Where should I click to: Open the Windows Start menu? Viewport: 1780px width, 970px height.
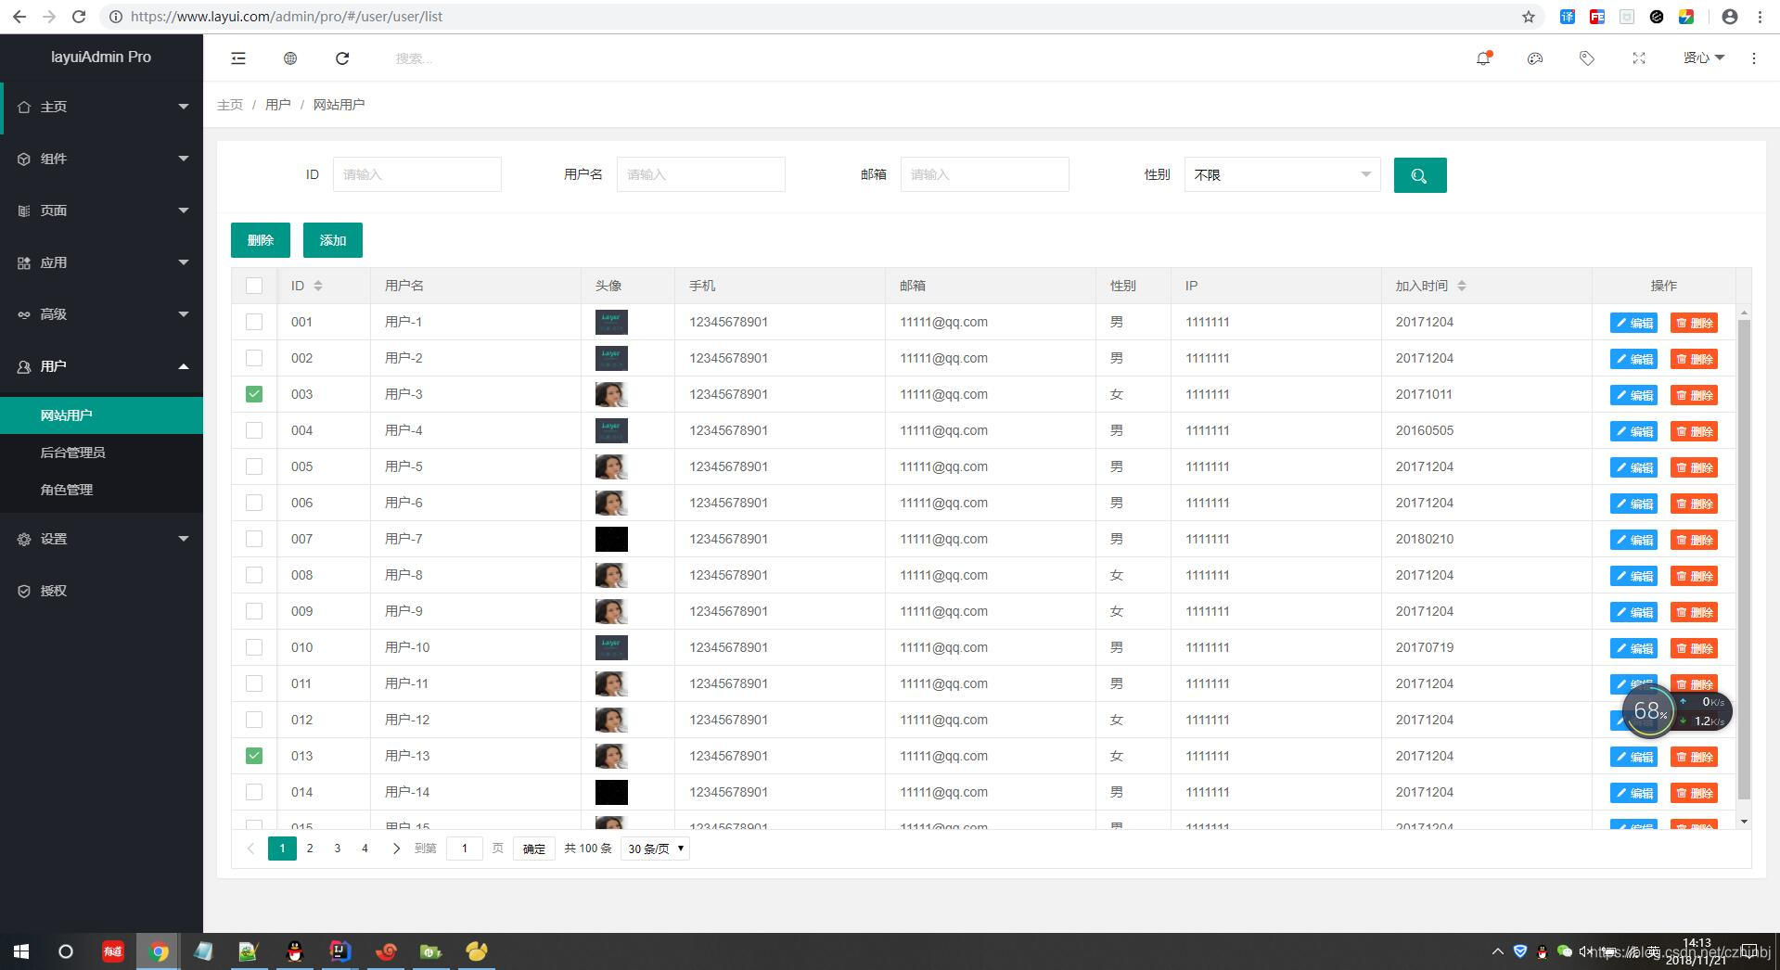click(21, 951)
